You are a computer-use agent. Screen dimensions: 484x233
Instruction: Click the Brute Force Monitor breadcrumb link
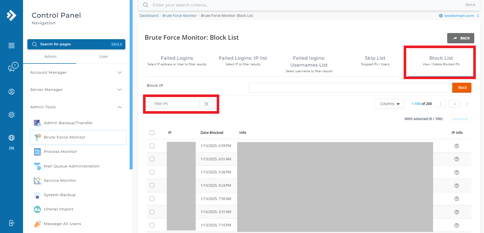pyautogui.click(x=180, y=16)
